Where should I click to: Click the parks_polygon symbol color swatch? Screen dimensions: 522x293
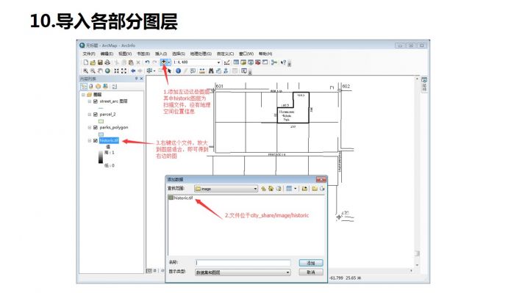pos(101,134)
